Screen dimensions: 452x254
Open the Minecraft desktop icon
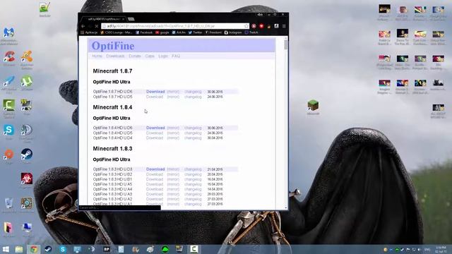pos(313,107)
